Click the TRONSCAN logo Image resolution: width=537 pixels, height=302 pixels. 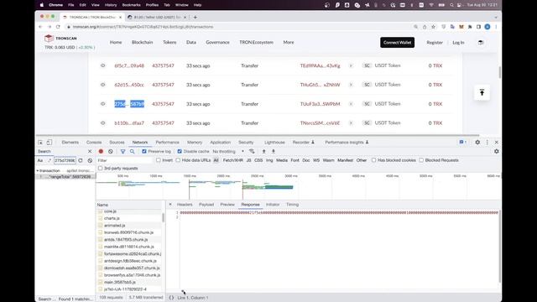click(60, 39)
